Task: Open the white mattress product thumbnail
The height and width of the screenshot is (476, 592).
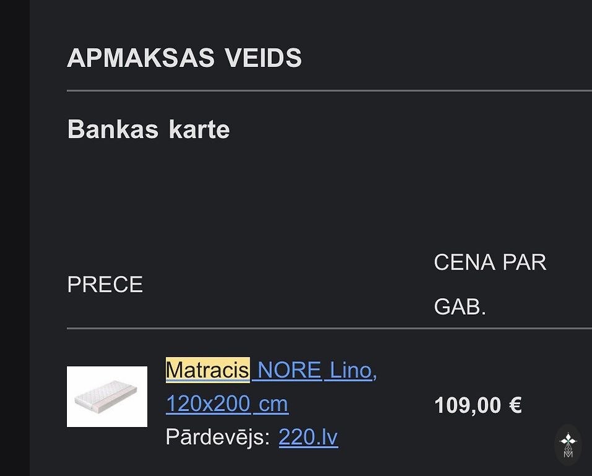Action: [107, 397]
